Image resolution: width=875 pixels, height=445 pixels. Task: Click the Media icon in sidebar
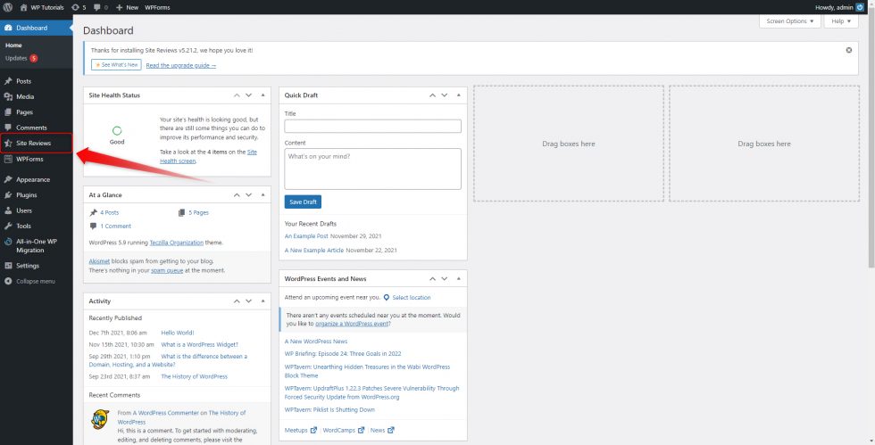(8, 96)
